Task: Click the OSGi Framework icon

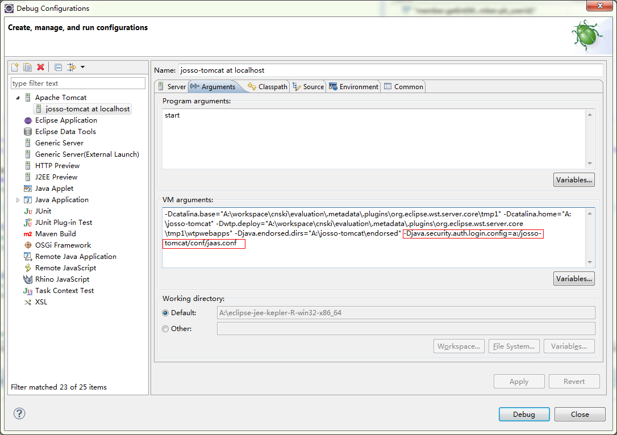Action: [28, 245]
